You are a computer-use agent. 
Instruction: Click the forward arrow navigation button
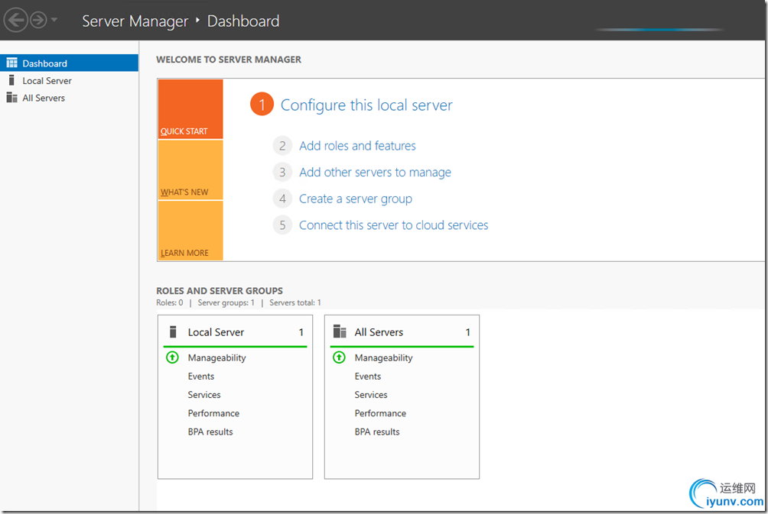38,20
